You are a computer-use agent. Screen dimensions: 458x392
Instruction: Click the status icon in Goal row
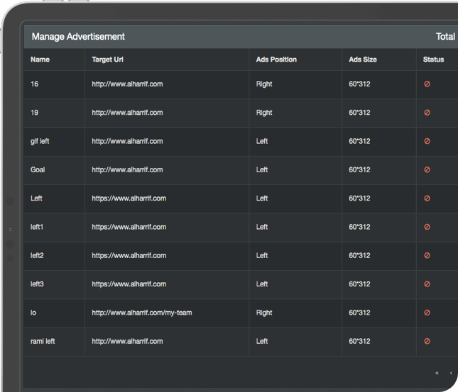[427, 170]
